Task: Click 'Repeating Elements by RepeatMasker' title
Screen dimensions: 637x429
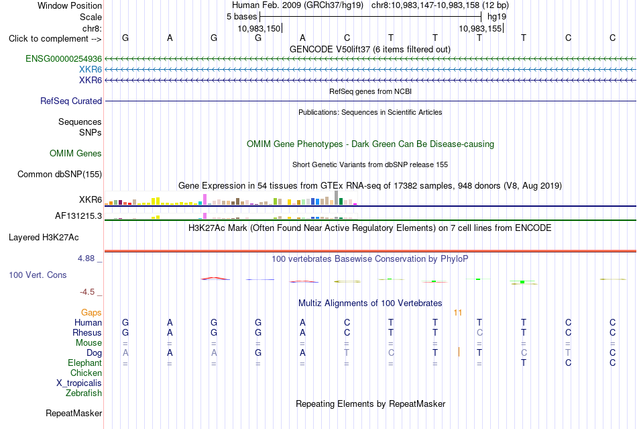Action: (370, 403)
